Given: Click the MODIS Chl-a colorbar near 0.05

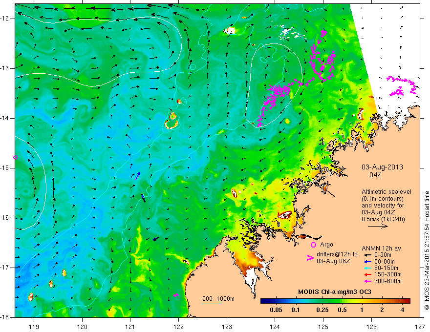Looking at the screenshot, I should click(x=276, y=301).
